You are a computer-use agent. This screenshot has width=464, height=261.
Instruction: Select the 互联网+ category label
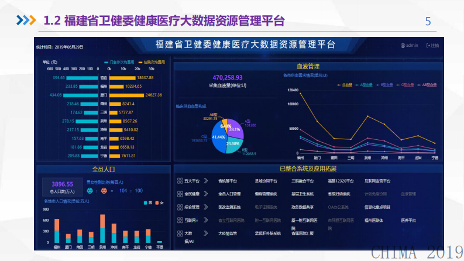(191, 221)
